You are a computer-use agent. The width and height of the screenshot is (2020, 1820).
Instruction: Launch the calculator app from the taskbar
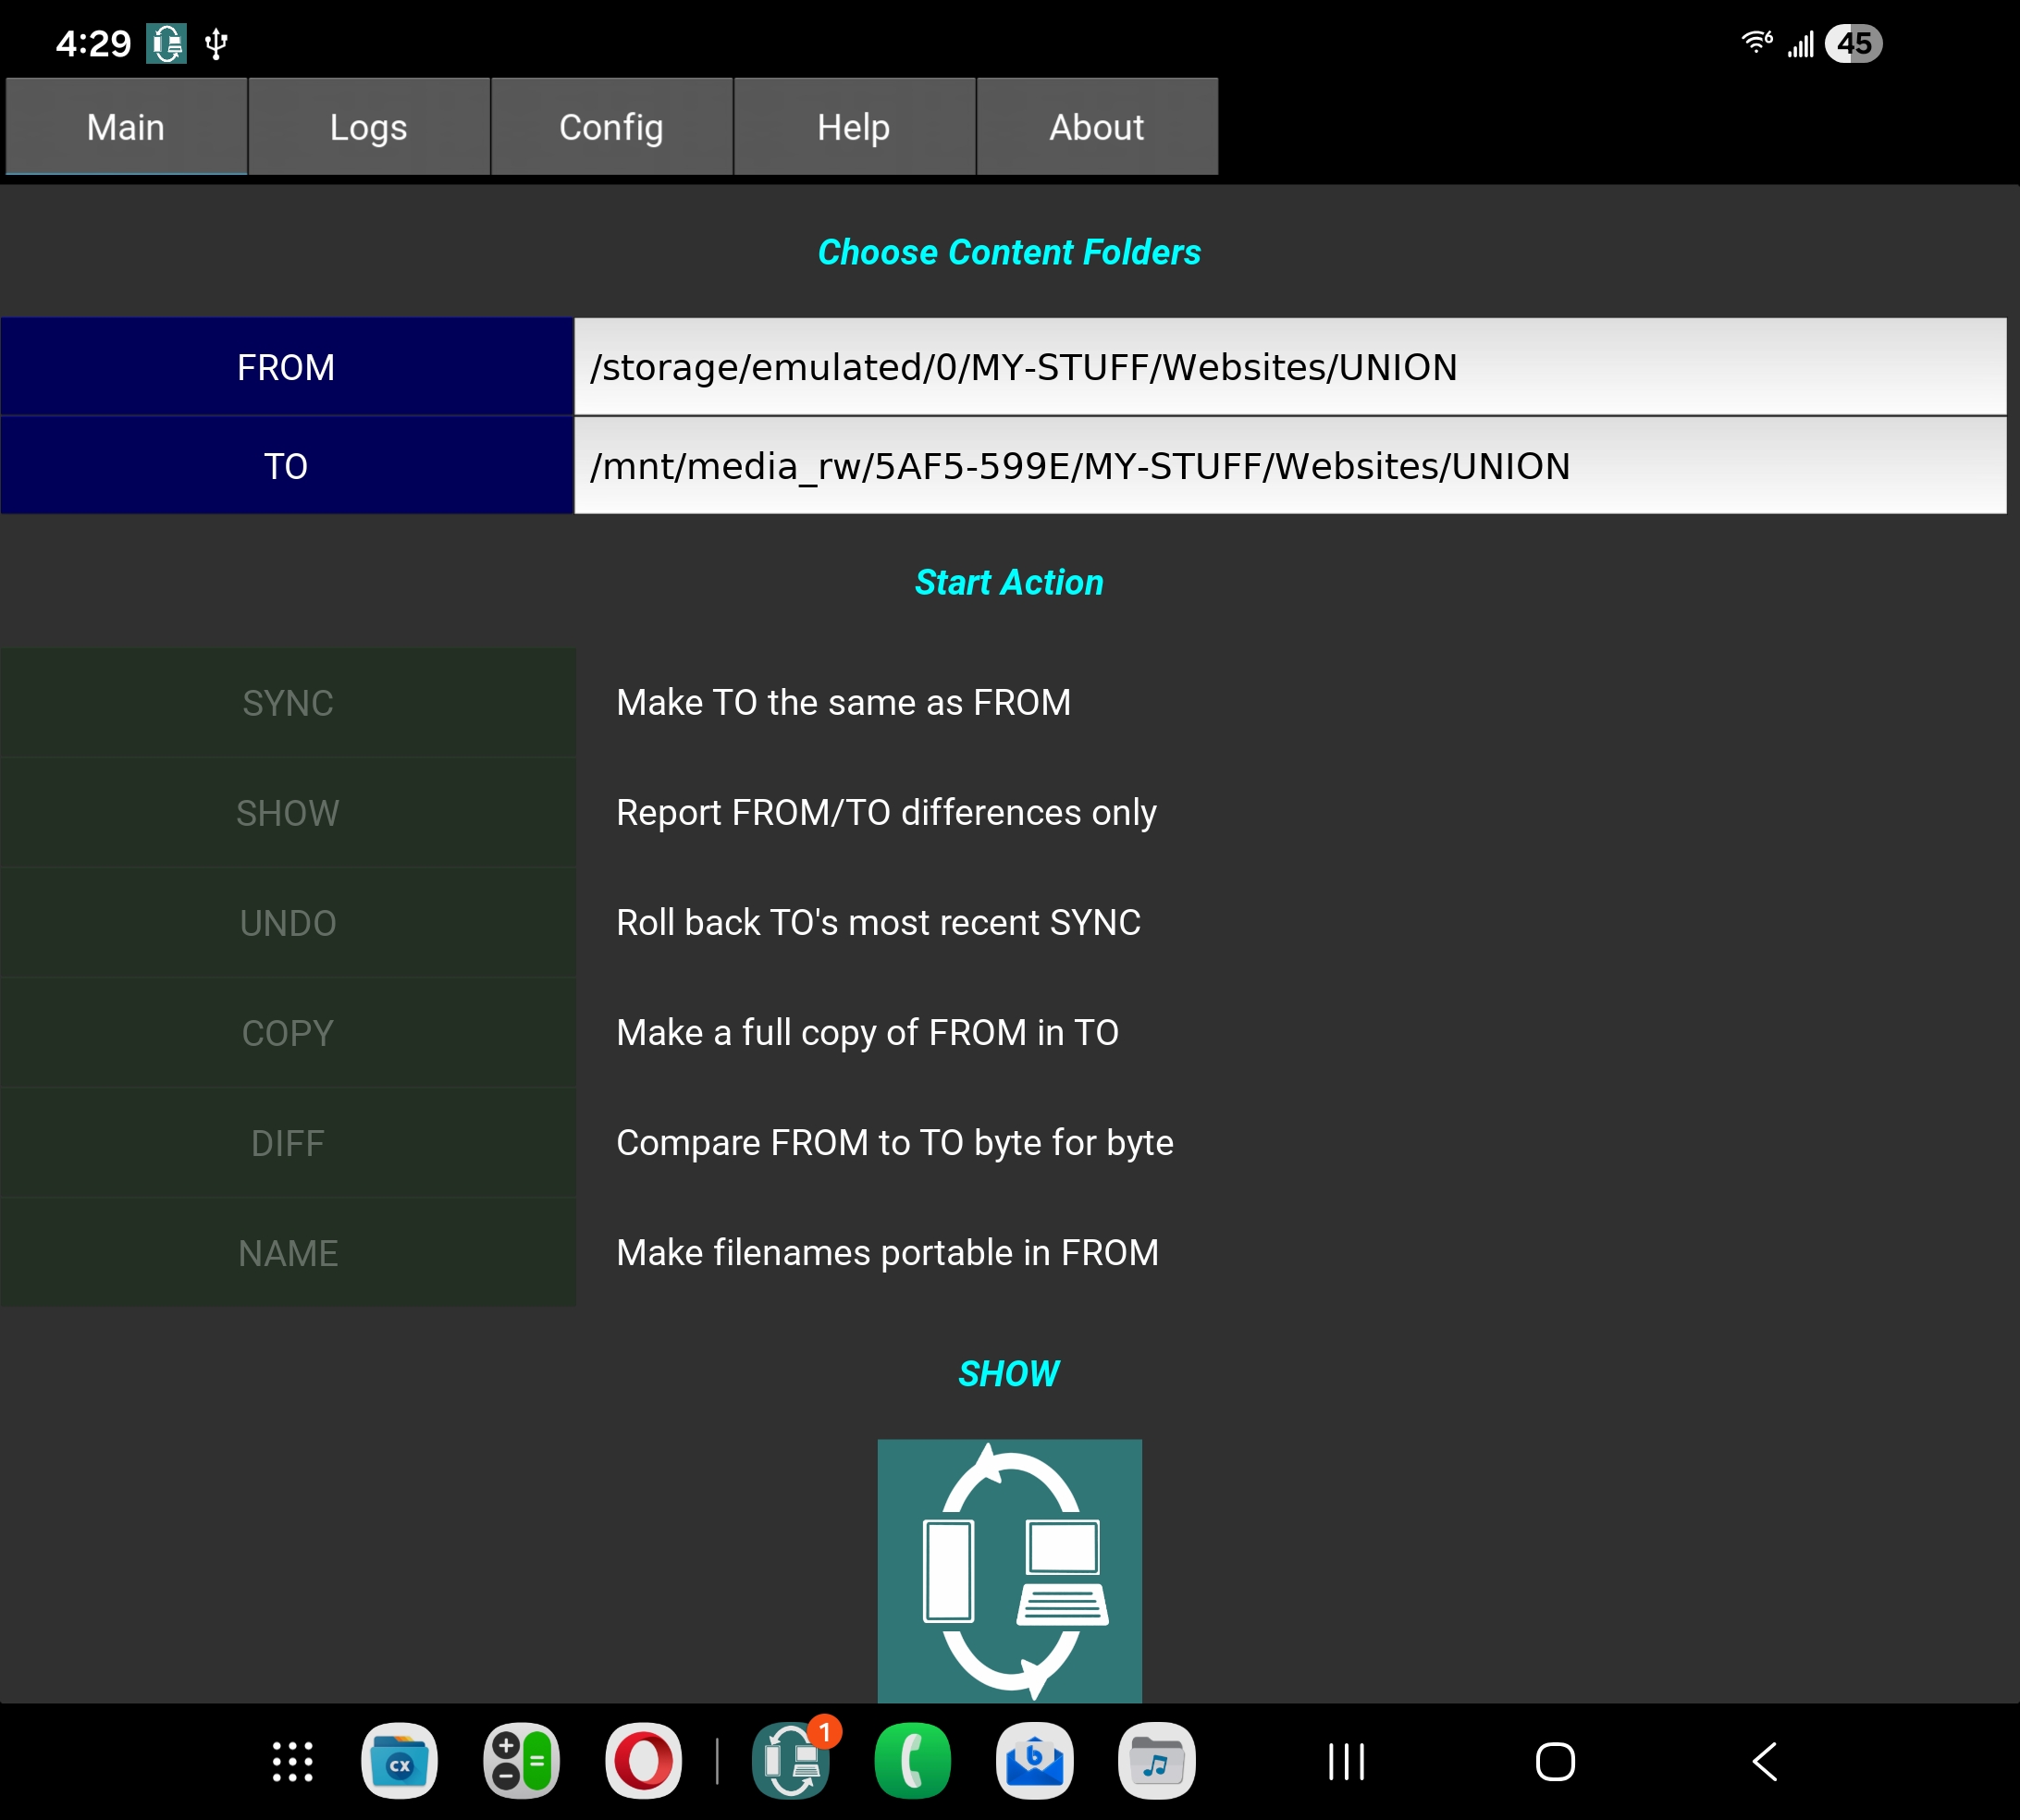coord(521,1761)
